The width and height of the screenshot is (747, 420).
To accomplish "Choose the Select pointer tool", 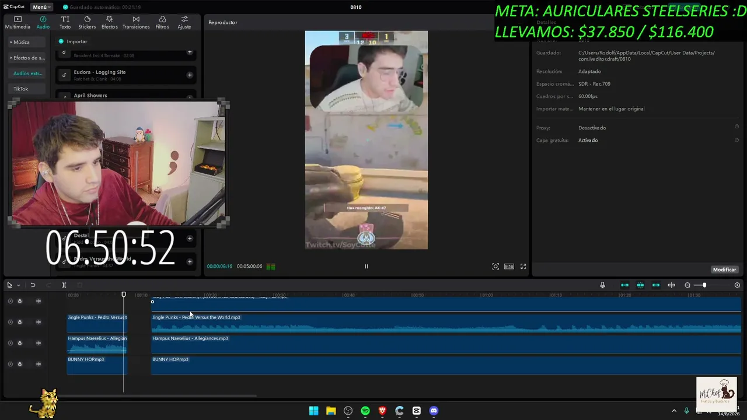I will (9, 285).
